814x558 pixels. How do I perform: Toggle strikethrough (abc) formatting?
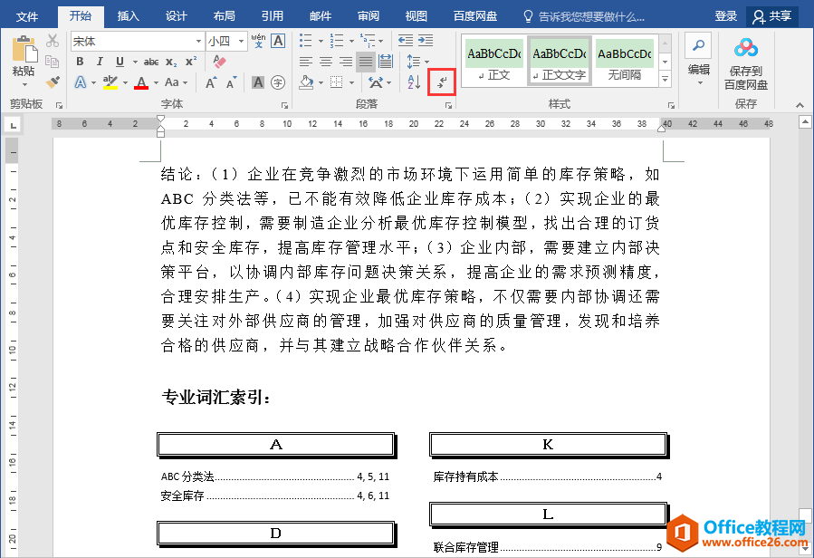pyautogui.click(x=151, y=62)
